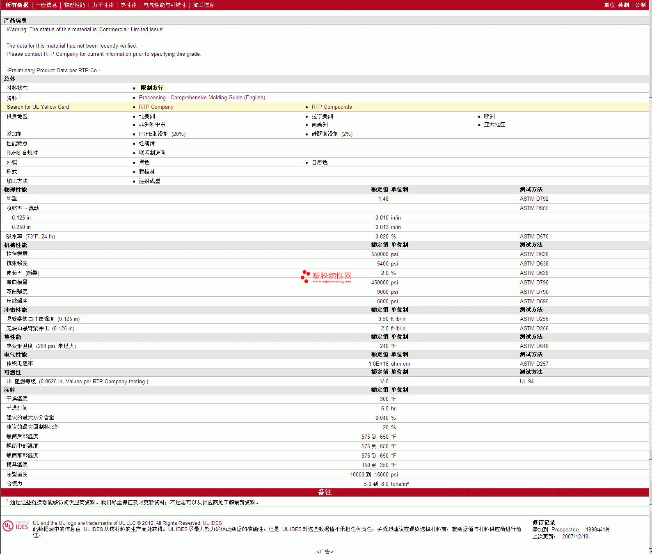Click footnote superscript 1 beside 资料

coord(20,96)
